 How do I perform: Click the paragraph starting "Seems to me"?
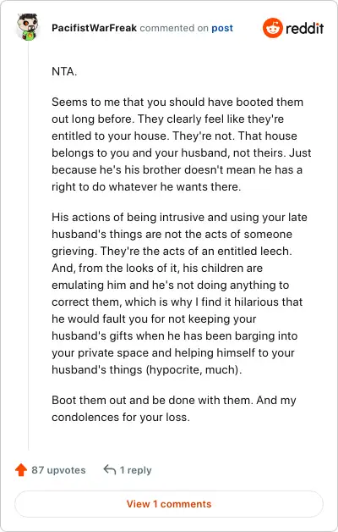pos(182,144)
